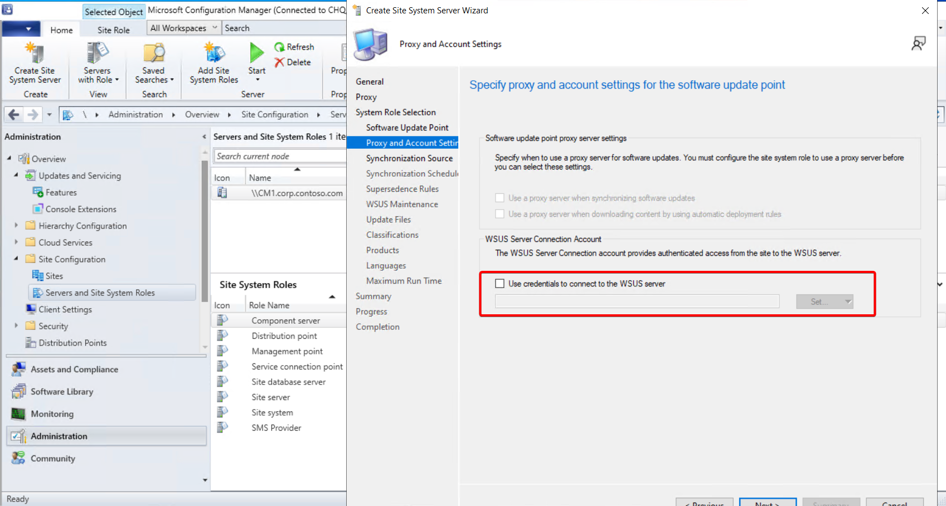
Task: Go to the Proxy wizard page
Action: [x=366, y=97]
